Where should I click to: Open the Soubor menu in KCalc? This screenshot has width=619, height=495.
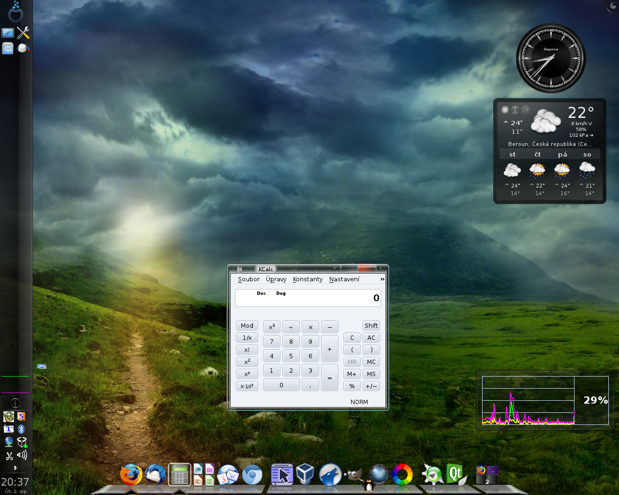click(x=249, y=279)
